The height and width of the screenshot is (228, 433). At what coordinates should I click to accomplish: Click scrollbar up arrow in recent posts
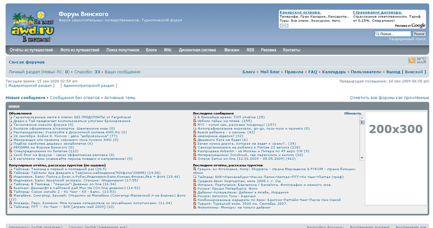coord(362,118)
